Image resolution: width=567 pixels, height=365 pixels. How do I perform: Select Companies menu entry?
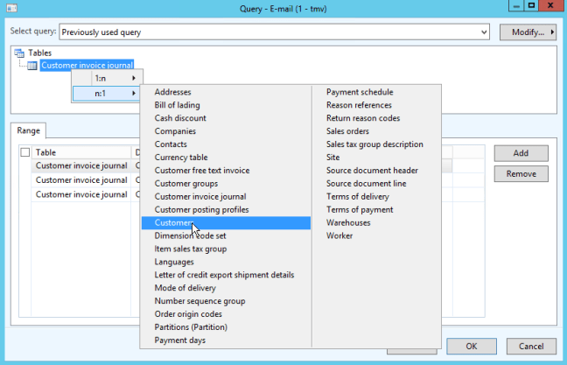[175, 131]
